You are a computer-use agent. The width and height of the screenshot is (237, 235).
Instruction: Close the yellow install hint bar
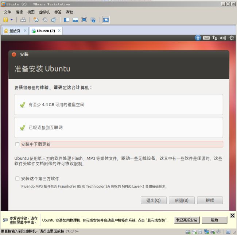pyautogui.click(x=232, y=215)
